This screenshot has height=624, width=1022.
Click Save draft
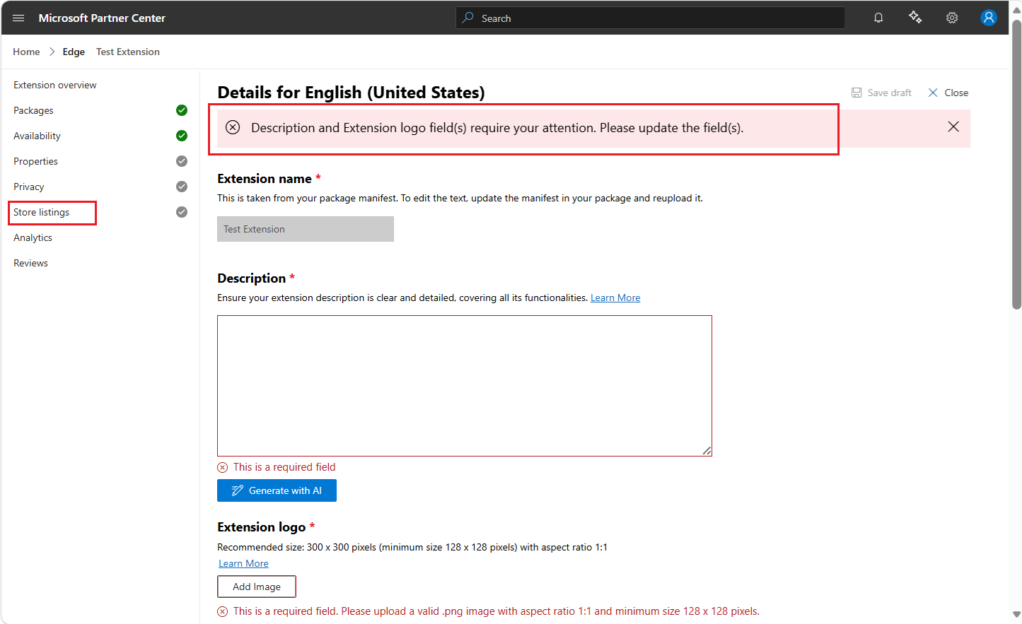point(881,93)
